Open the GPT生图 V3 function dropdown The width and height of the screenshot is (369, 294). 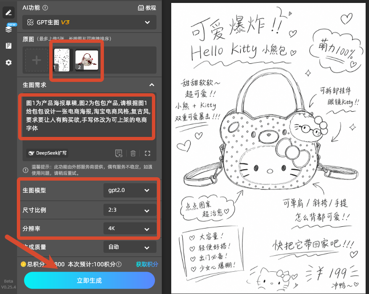(x=90, y=22)
